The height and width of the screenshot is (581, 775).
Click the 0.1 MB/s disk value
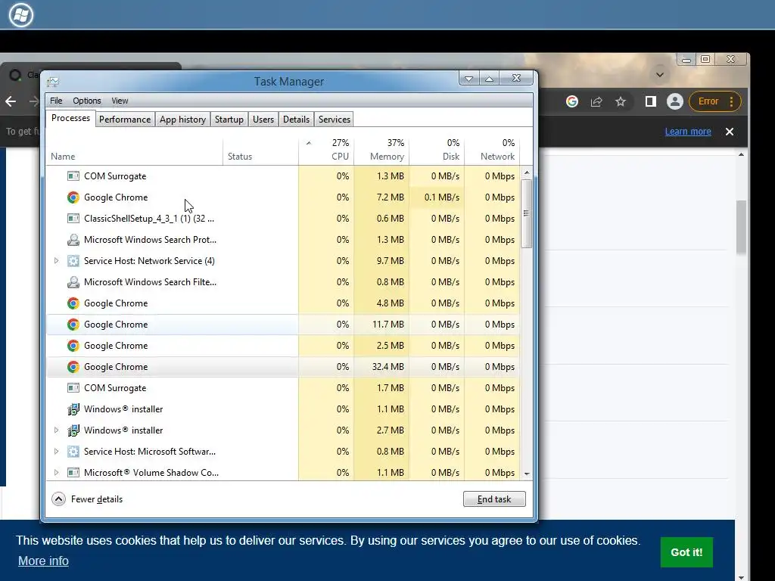coord(442,197)
